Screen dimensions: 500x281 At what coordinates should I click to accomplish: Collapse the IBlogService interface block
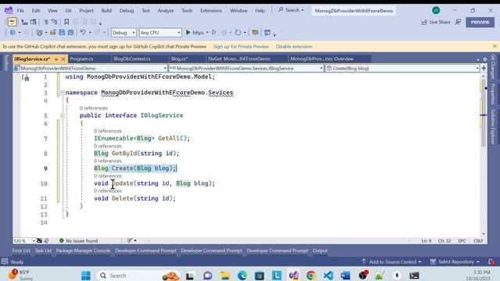(62, 116)
